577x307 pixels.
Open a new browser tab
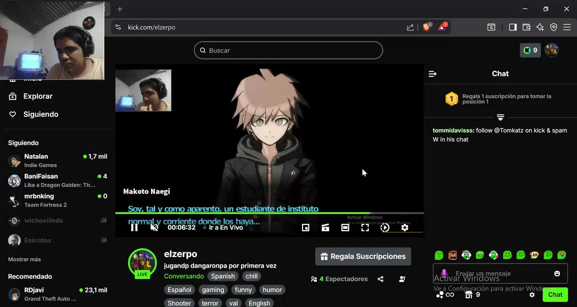tap(120, 9)
